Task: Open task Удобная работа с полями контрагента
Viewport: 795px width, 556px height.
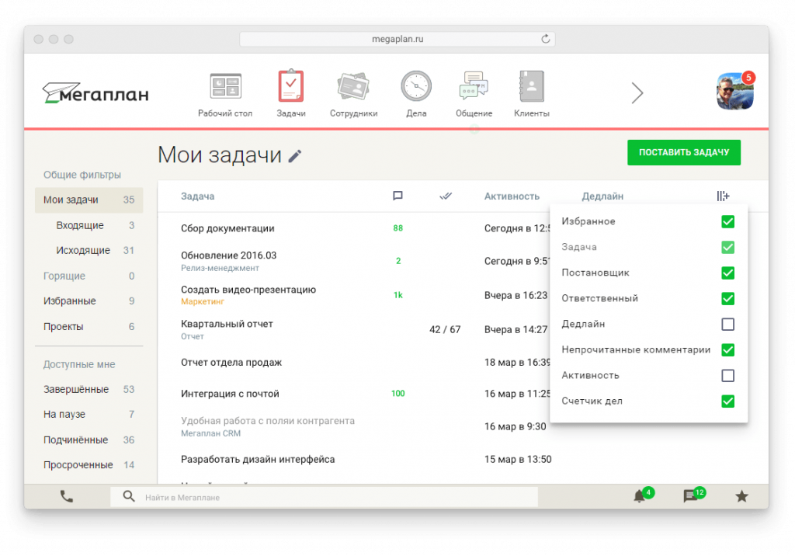Action: point(268,421)
